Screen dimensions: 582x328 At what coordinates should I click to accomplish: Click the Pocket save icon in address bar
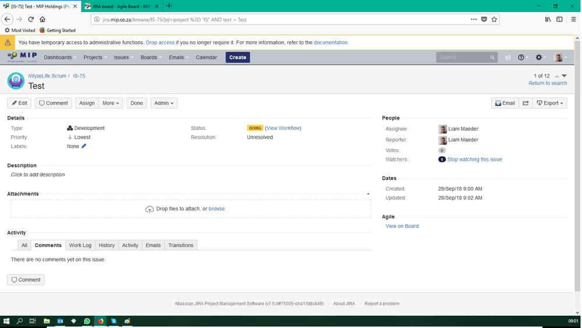pyautogui.click(x=484, y=19)
